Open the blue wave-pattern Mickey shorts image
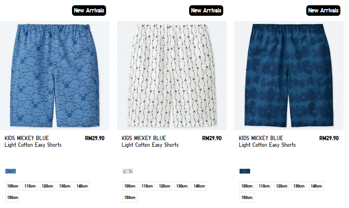 pos(55,76)
